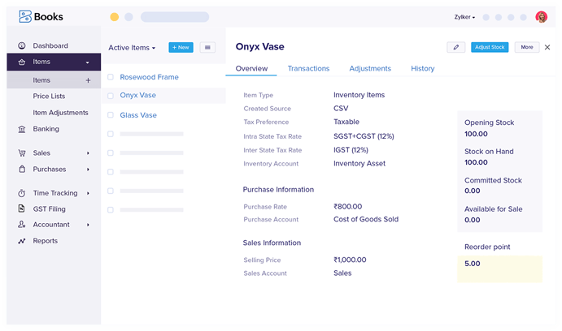Switch to the Overview tab

tap(251, 68)
